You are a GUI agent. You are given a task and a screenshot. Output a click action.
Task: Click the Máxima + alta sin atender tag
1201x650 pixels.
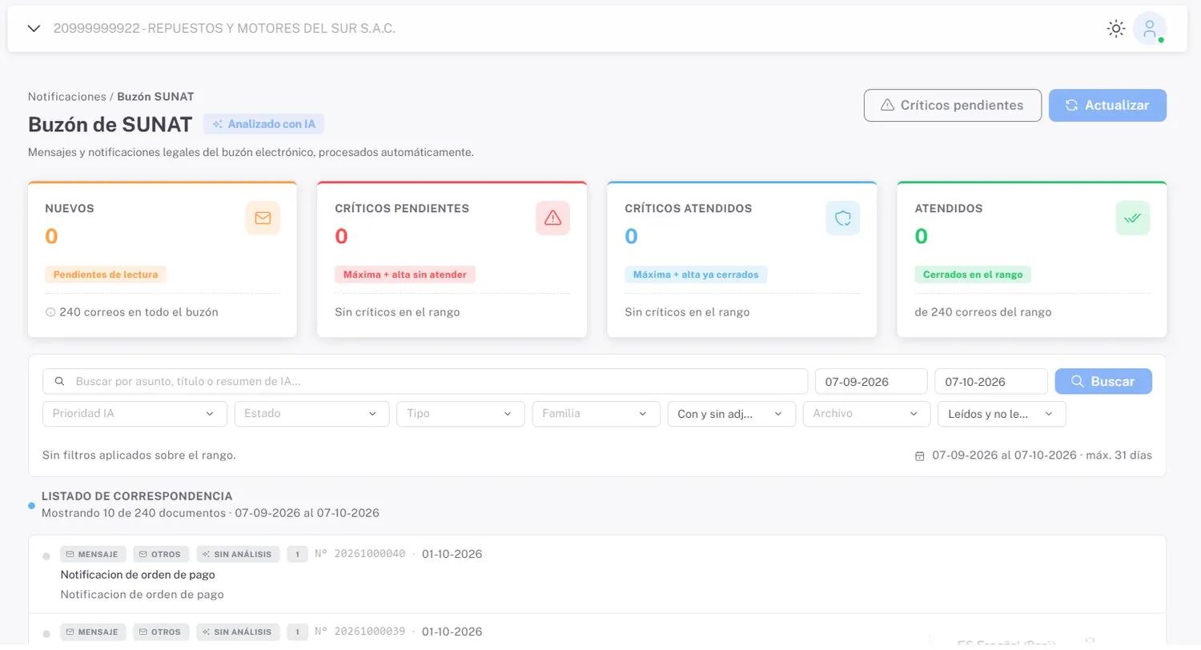(405, 275)
